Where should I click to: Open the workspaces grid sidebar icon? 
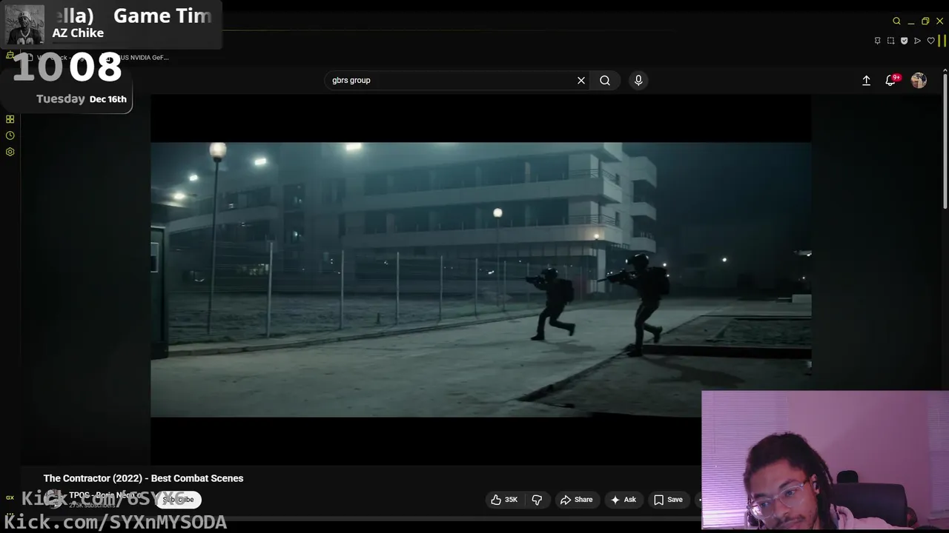tap(10, 119)
